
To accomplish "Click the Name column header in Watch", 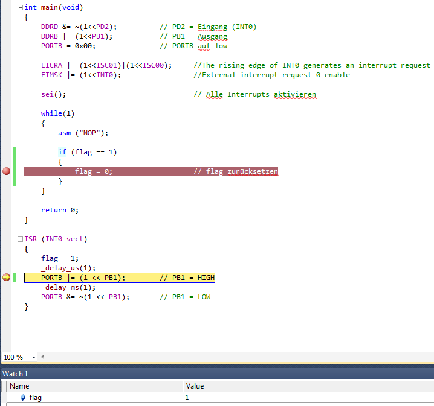I will (x=19, y=386).
